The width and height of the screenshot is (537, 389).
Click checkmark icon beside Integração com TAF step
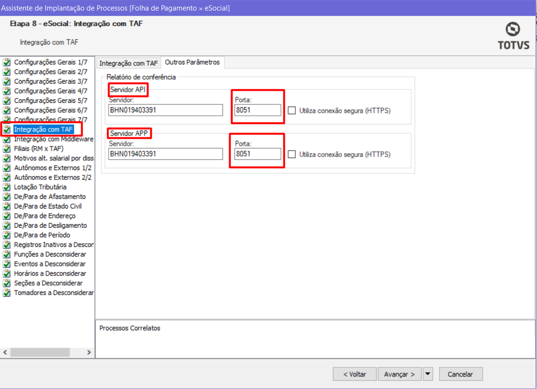click(x=7, y=130)
